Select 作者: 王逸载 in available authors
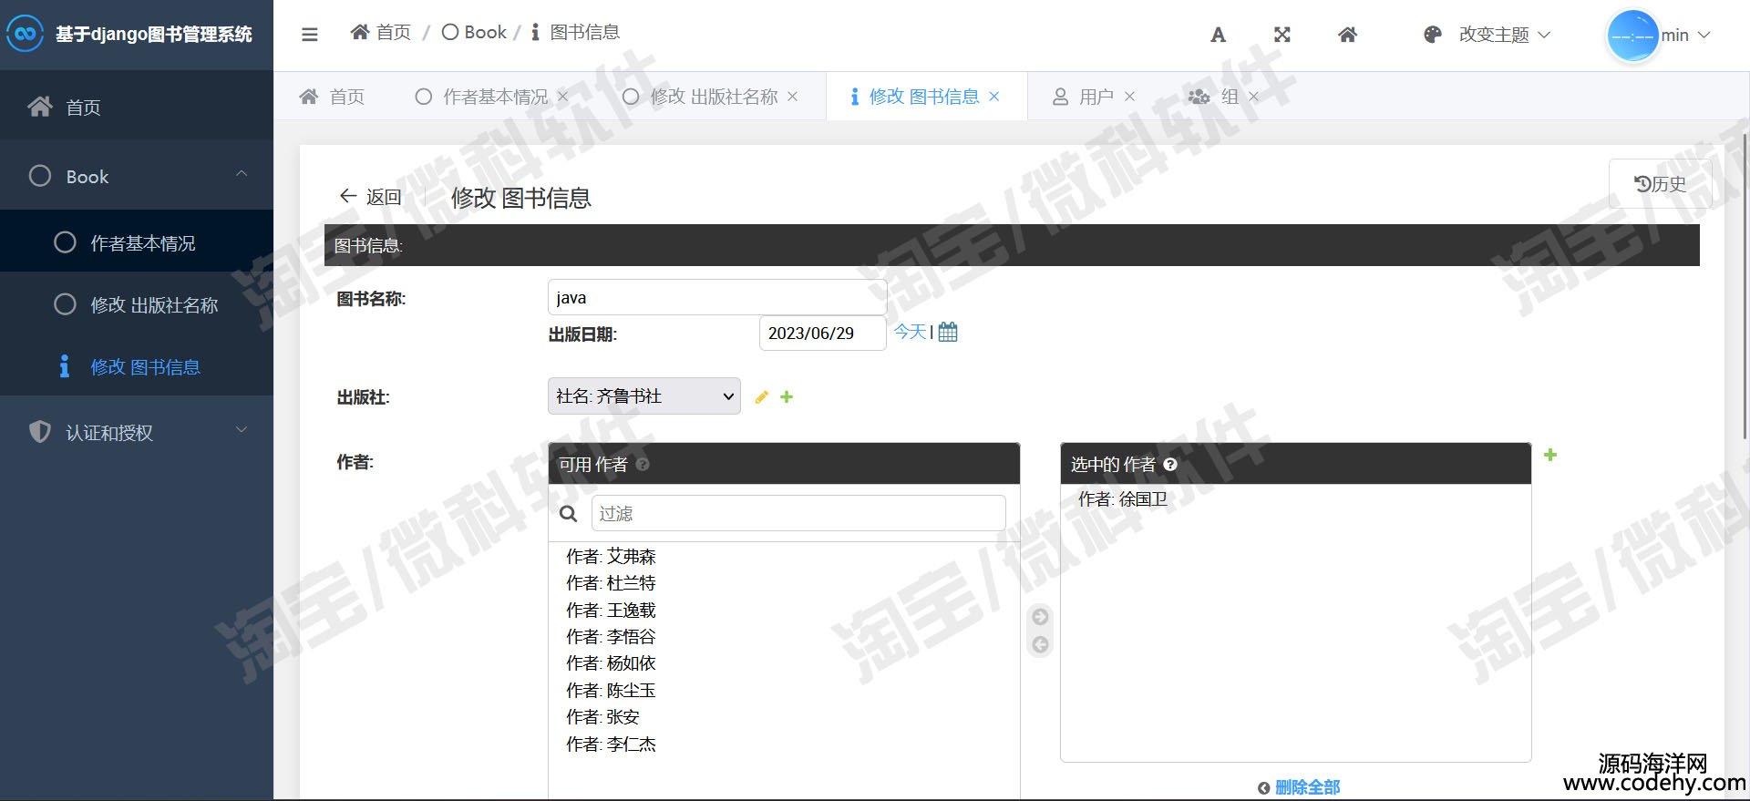The height and width of the screenshot is (801, 1750). point(611,611)
